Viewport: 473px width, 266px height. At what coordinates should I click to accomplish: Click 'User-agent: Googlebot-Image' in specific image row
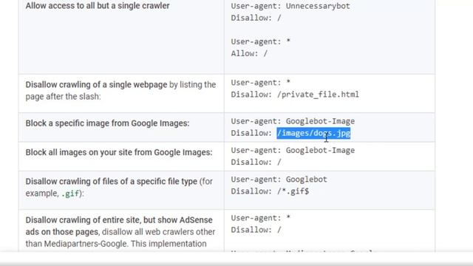click(x=293, y=121)
